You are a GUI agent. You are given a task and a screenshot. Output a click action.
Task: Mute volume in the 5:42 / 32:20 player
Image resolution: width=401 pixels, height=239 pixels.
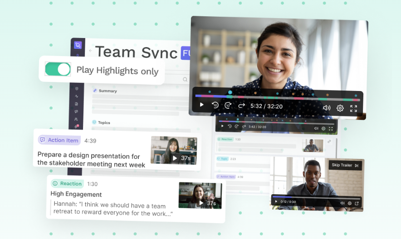tap(316, 128)
